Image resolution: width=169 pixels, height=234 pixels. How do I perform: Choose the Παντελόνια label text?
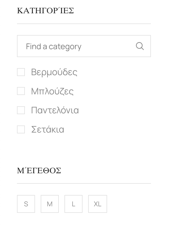coord(55,110)
